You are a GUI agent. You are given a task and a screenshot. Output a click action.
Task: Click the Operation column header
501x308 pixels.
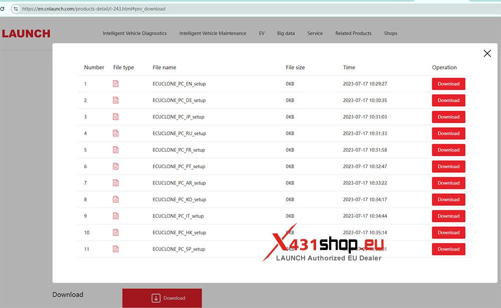444,68
